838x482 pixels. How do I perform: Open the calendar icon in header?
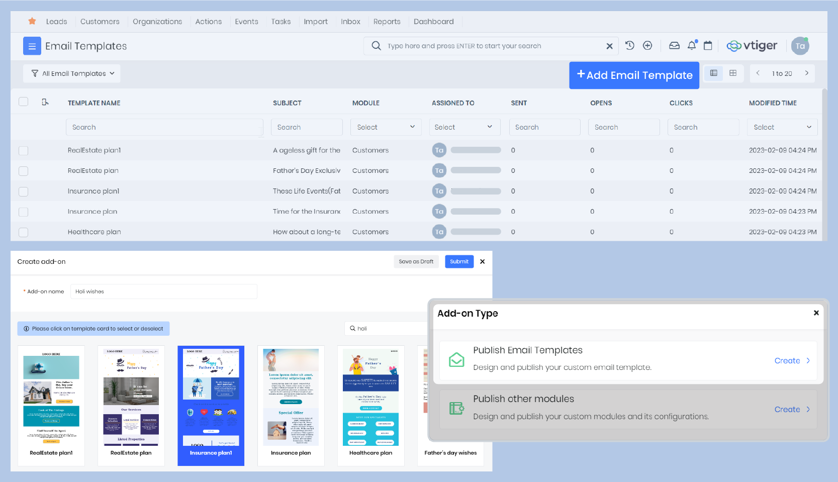pos(708,46)
